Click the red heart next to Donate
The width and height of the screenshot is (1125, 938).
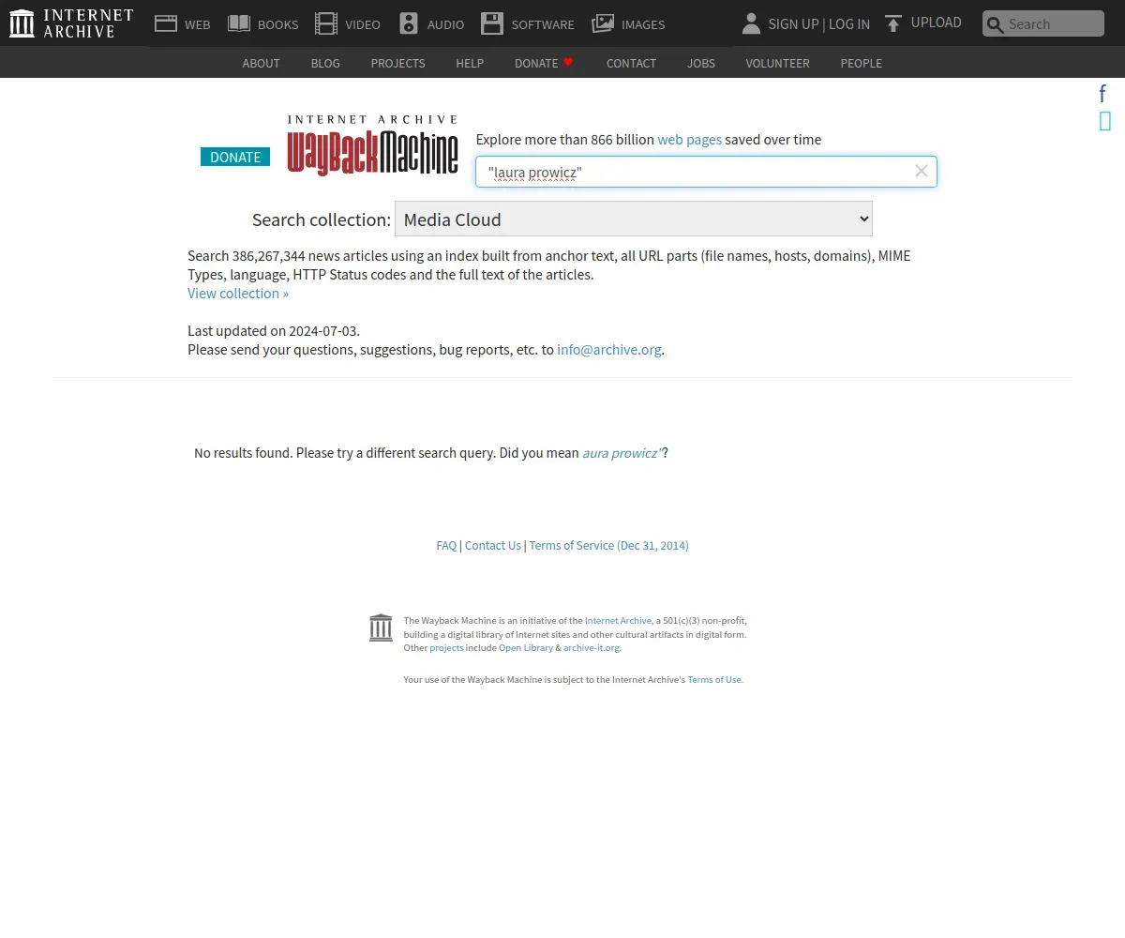coord(568,62)
